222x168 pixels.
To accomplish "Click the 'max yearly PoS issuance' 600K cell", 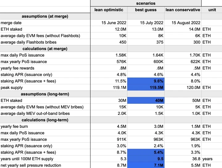I will 146,62.
